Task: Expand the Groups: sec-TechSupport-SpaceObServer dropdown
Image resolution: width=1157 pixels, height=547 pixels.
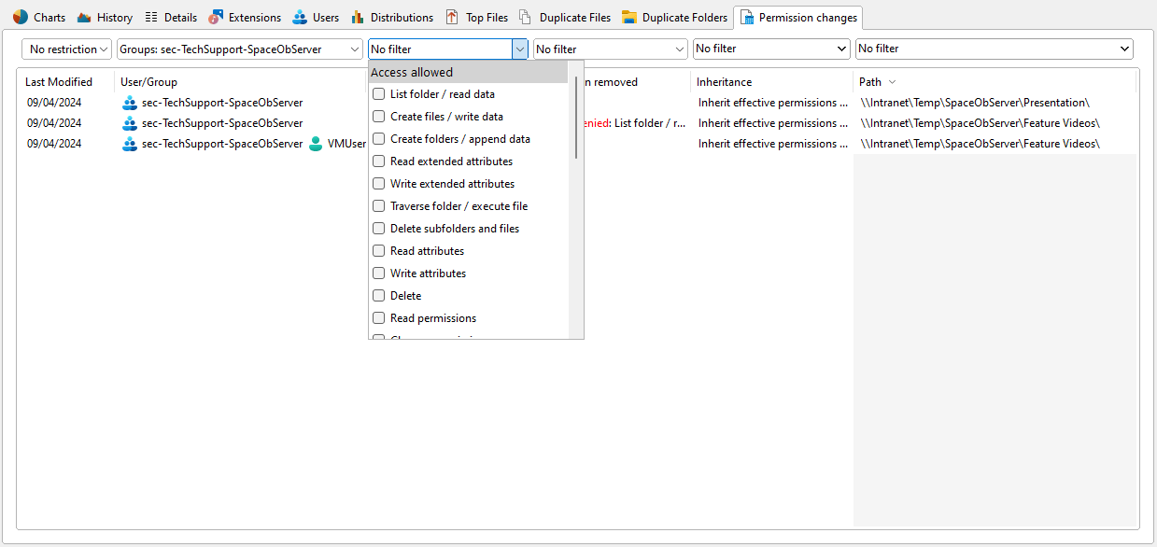Action: [240, 49]
